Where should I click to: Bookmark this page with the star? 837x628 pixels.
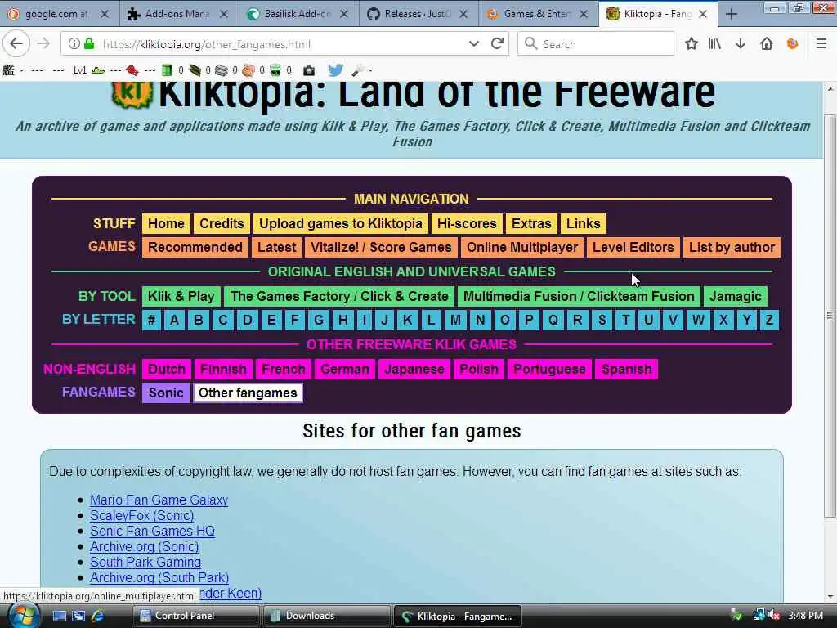click(x=692, y=44)
